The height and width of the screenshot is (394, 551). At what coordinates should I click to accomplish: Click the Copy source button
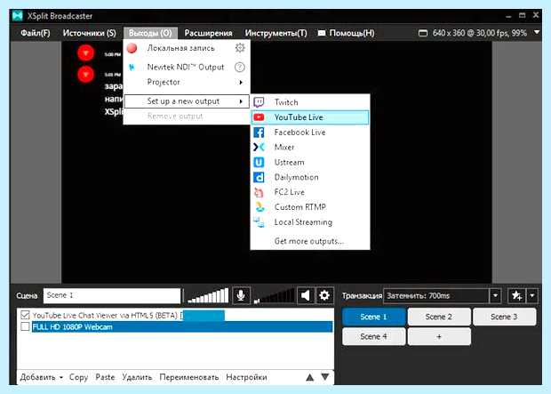78,377
